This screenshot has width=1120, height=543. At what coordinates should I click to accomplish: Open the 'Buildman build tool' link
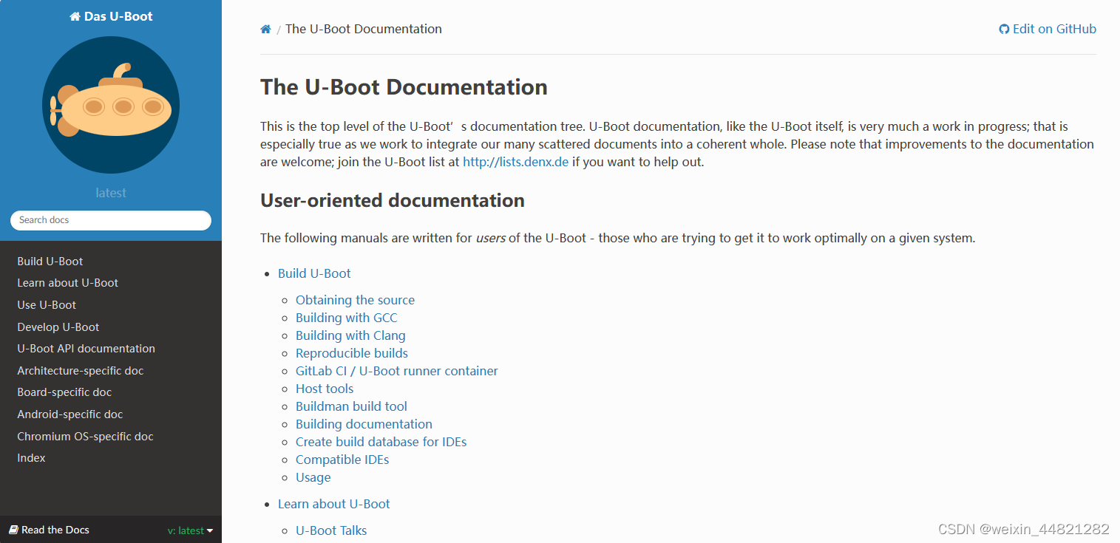pos(351,406)
